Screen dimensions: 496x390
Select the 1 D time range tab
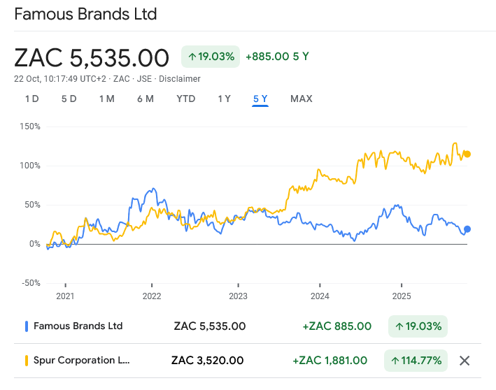click(32, 99)
